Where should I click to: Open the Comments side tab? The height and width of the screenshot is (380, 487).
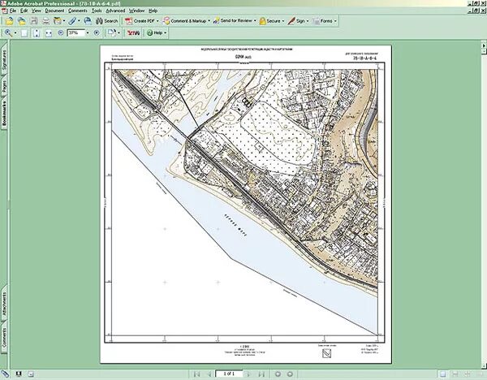click(x=4, y=338)
